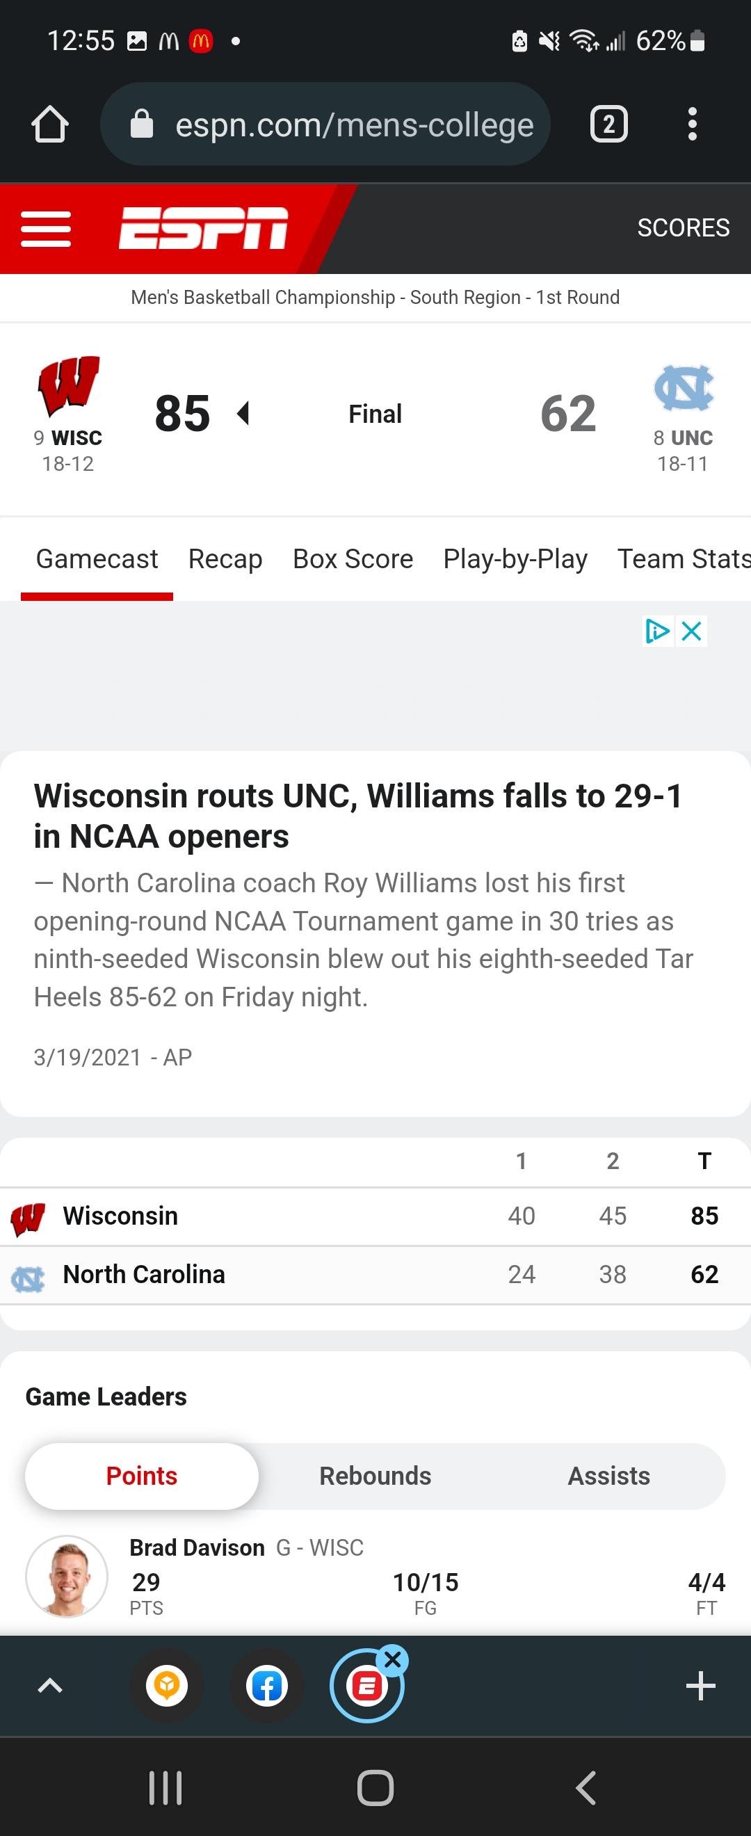Image resolution: width=751 pixels, height=1836 pixels.
Task: Switch to the Box Score tab
Action: click(353, 558)
